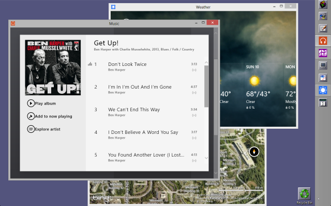This screenshot has width=331, height=206.
Task: Click the computer monitor icon in the sidebar
Action: point(323,65)
